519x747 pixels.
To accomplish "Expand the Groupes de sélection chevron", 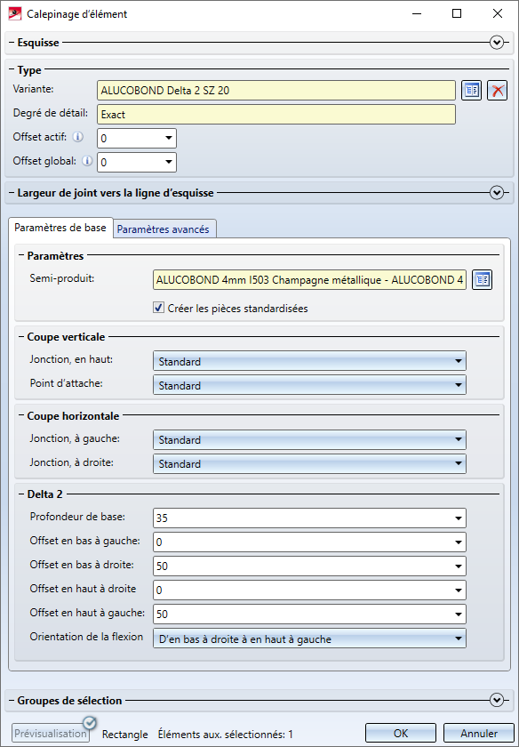I will 497,701.
